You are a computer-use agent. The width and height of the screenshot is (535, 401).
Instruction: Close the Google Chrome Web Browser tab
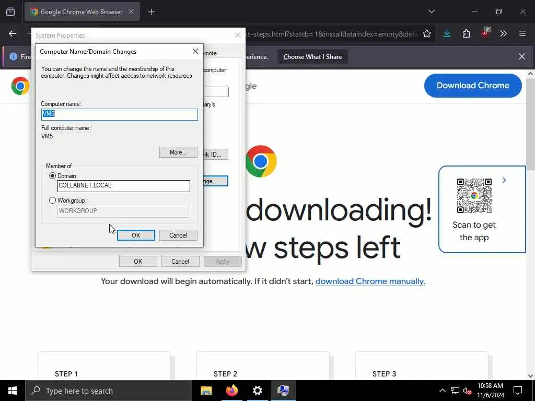[131, 11]
